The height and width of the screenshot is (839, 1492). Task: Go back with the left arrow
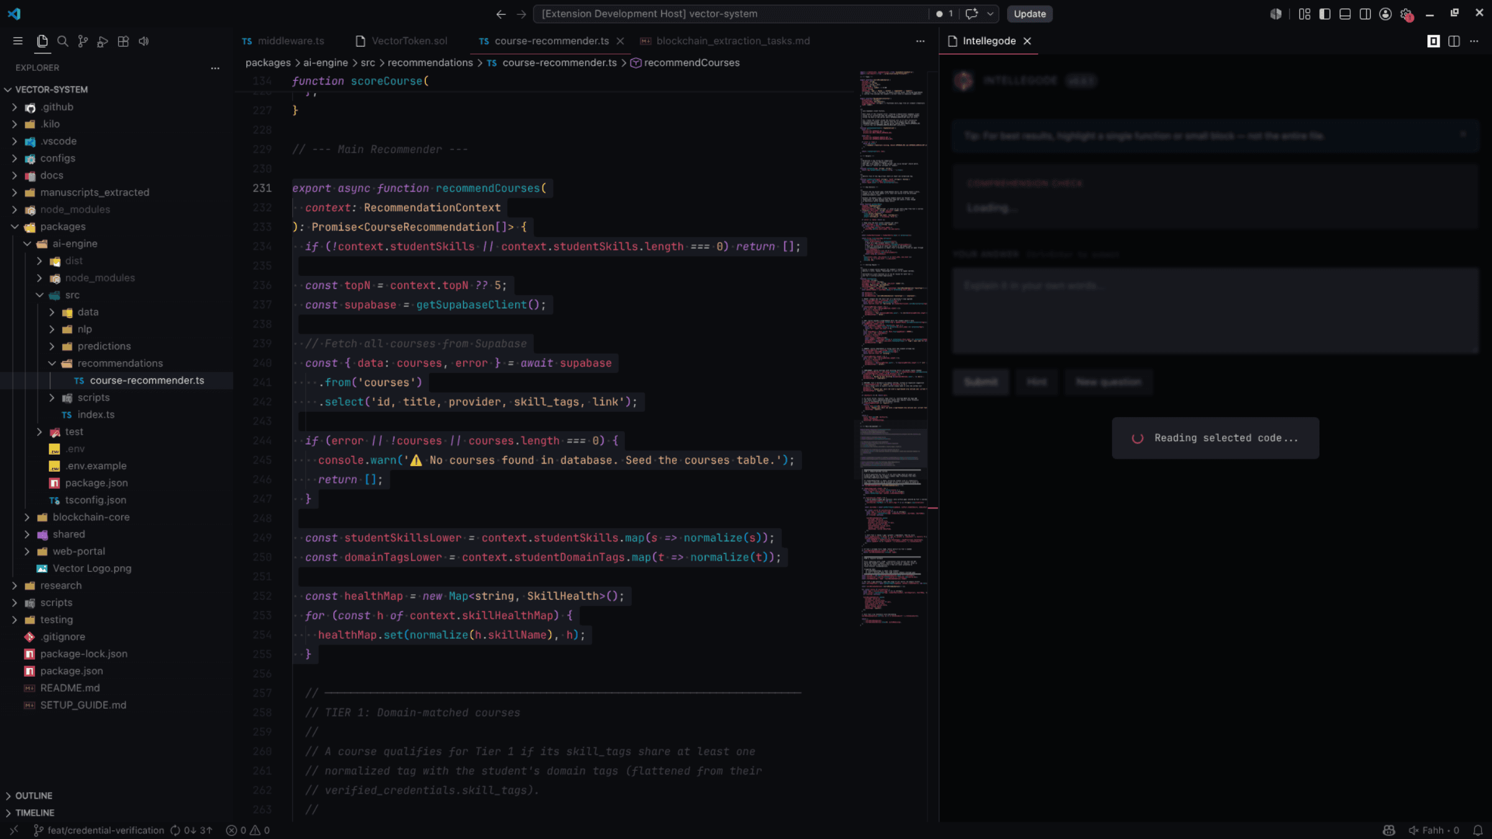pyautogui.click(x=501, y=14)
